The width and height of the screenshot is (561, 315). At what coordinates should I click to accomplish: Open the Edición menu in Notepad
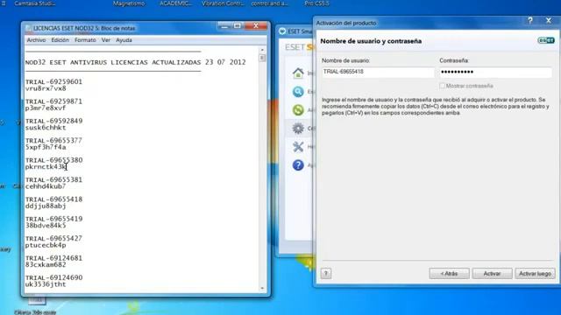click(60, 40)
